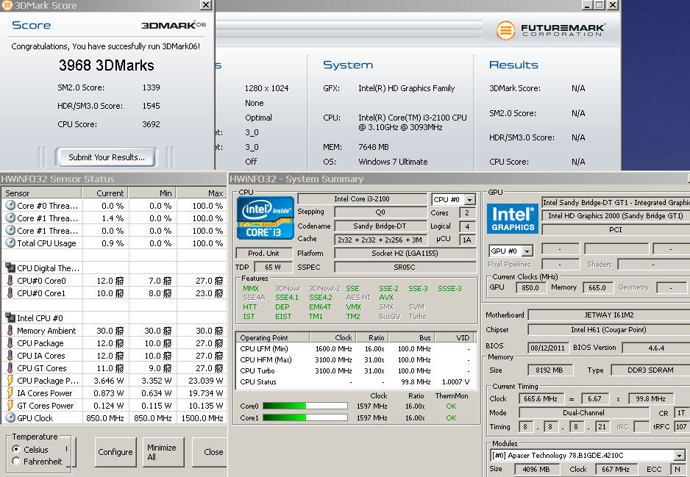This screenshot has height=477, width=690.
Task: Click the Intel Core i3 inside badge
Action: (x=265, y=218)
